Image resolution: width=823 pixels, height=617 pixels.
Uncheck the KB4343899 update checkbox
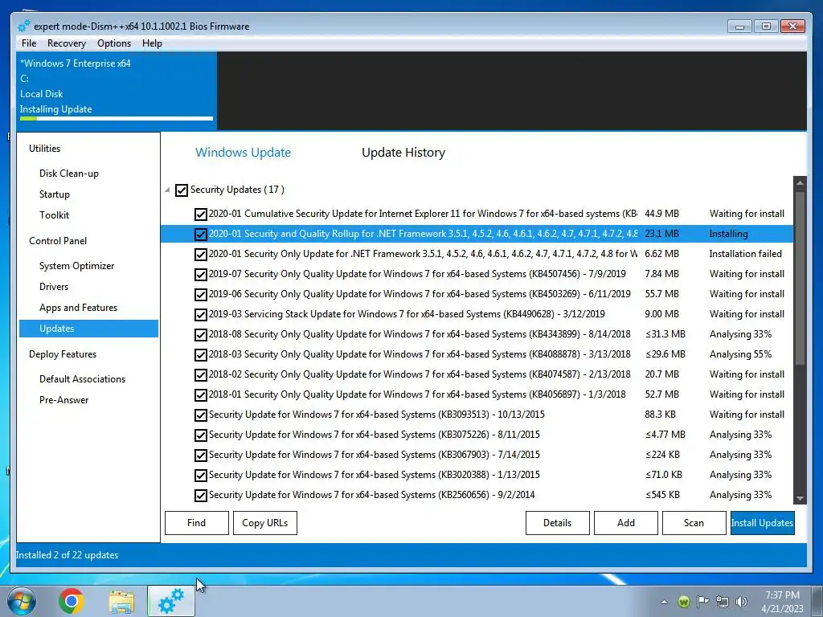(200, 335)
